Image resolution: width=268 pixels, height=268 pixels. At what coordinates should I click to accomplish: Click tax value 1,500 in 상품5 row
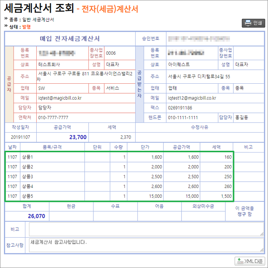tap(226, 196)
